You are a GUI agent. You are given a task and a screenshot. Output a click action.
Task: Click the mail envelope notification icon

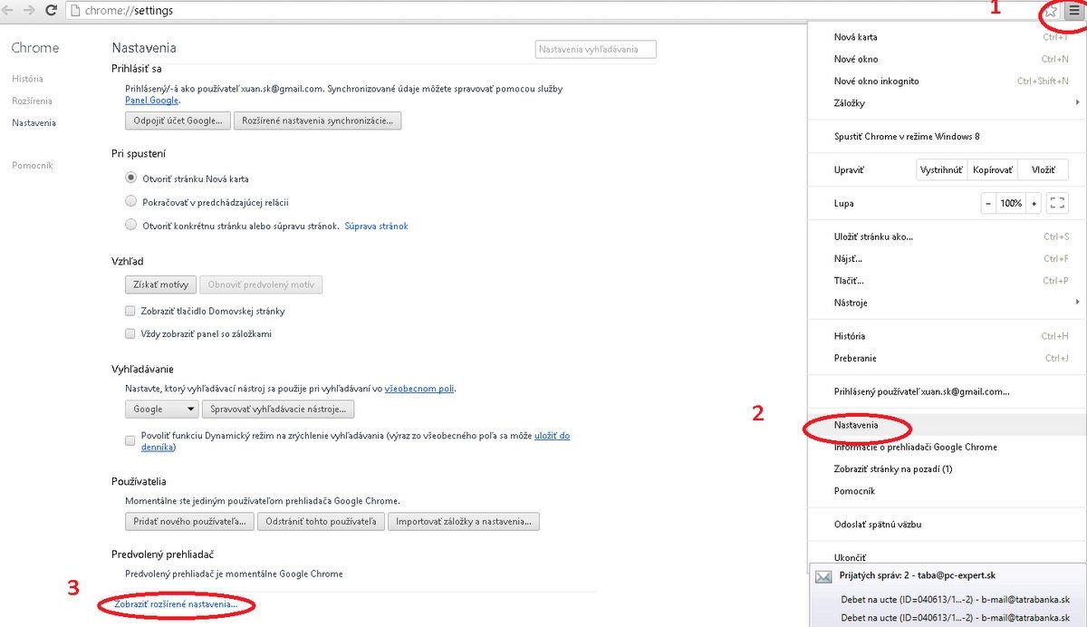point(823,576)
